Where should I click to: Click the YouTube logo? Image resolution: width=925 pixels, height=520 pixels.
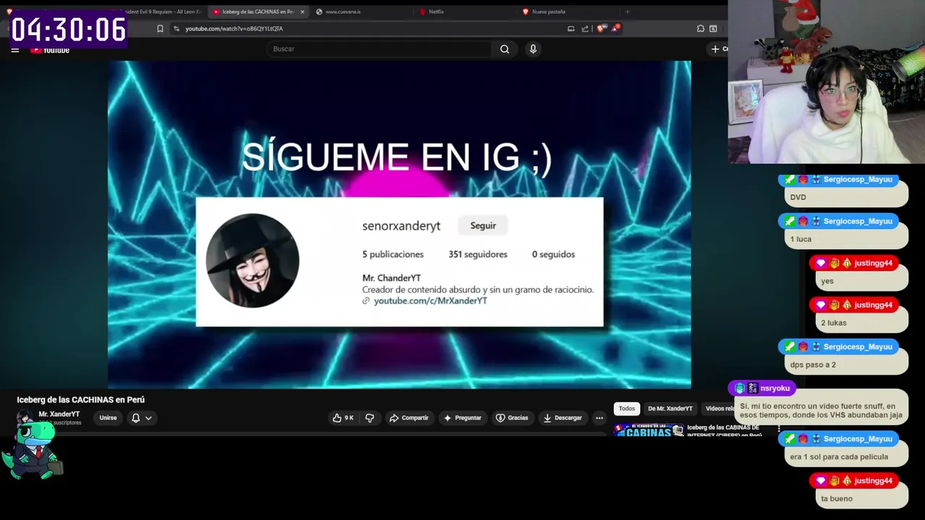pyautogui.click(x=50, y=50)
